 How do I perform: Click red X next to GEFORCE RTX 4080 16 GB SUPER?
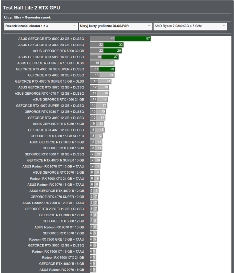click(86, 136)
